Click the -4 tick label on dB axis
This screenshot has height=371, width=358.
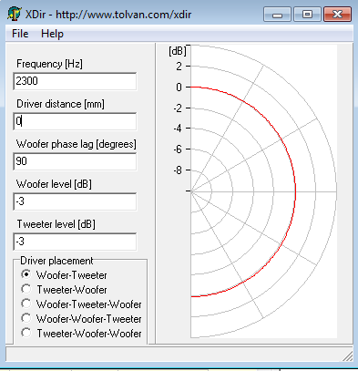click(178, 129)
